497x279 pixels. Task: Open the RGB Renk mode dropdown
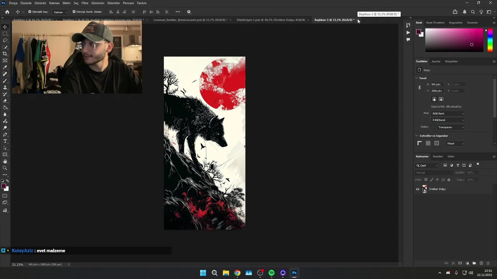point(448,114)
